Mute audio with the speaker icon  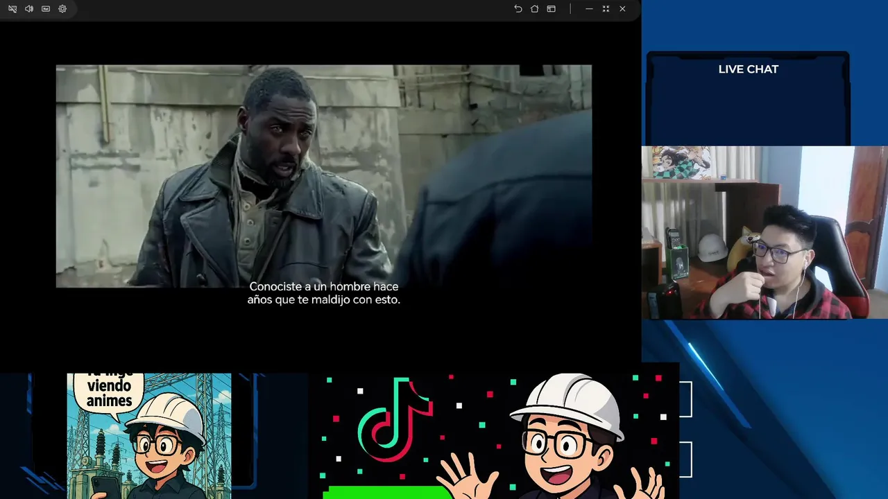[x=29, y=9]
